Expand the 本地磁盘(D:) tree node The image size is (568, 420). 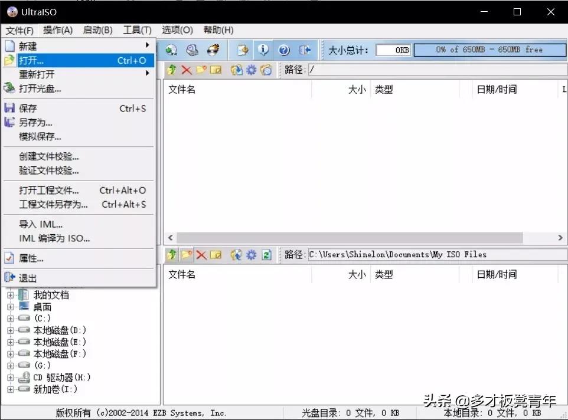pyautogui.click(x=10, y=330)
